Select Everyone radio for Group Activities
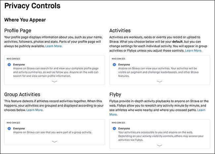Viewport: 215px width, 154px height. click(9, 128)
